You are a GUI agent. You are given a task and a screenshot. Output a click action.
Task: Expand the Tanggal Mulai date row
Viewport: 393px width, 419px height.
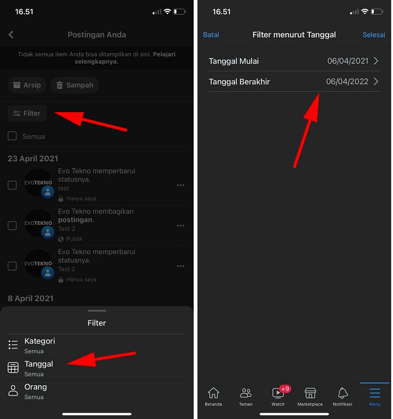tap(294, 61)
